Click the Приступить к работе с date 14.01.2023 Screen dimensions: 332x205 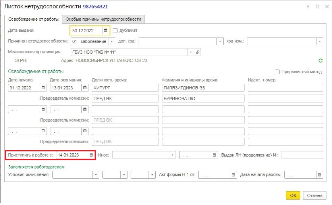point(72,155)
